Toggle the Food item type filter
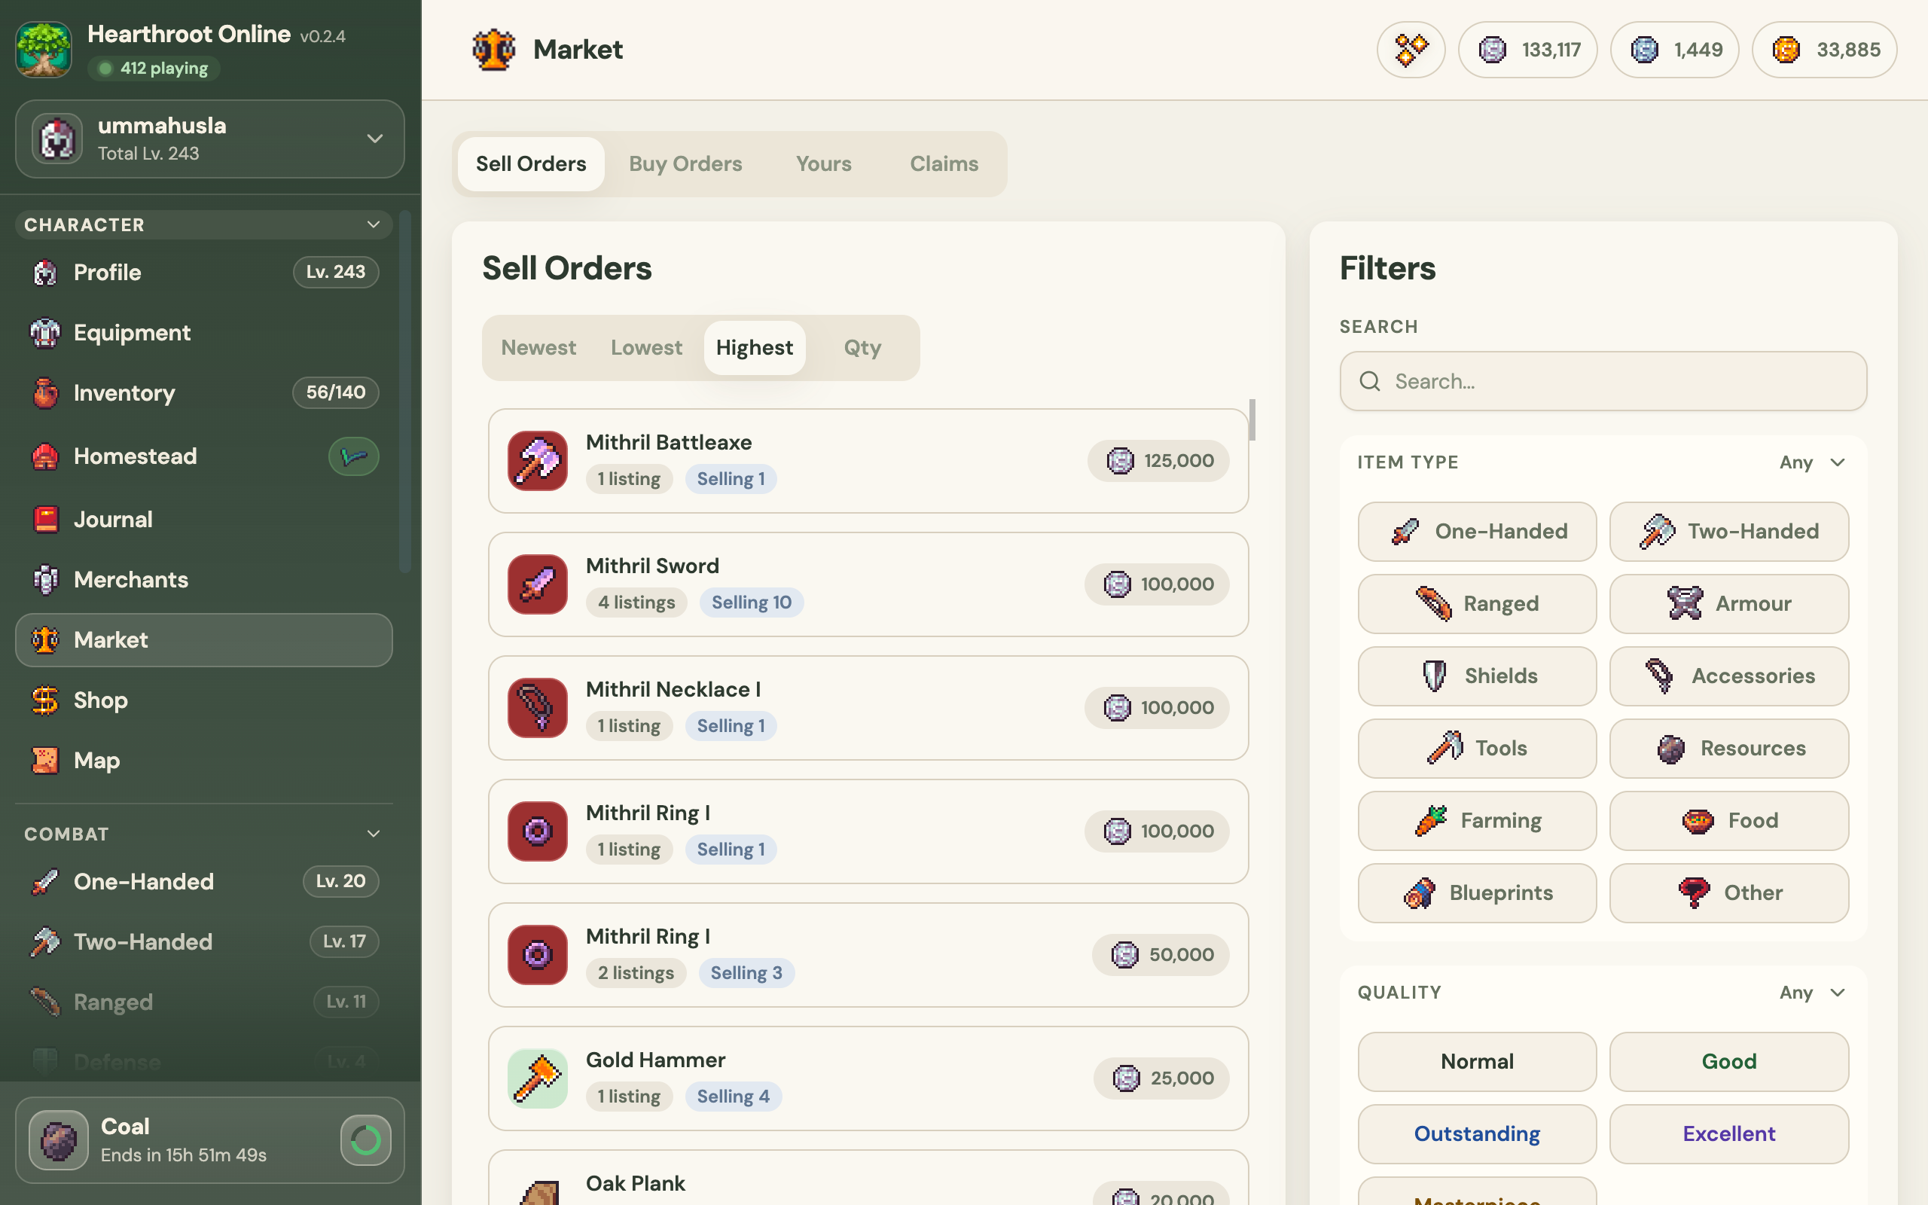Viewport: 1928px width, 1205px height. coord(1729,821)
